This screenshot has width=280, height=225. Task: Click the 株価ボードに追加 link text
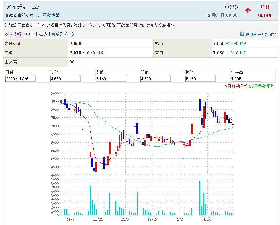coord(261,34)
